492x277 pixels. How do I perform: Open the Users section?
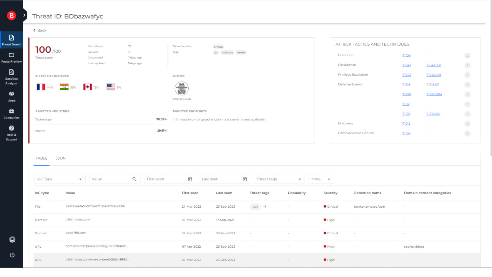click(x=12, y=97)
